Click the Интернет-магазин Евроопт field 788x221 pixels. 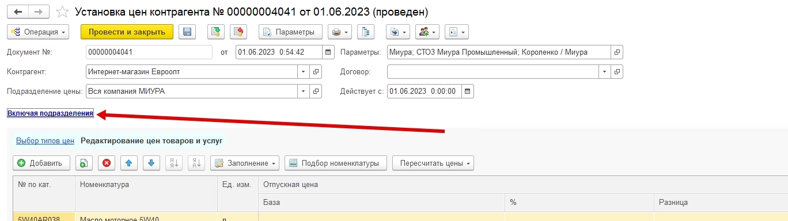192,72
